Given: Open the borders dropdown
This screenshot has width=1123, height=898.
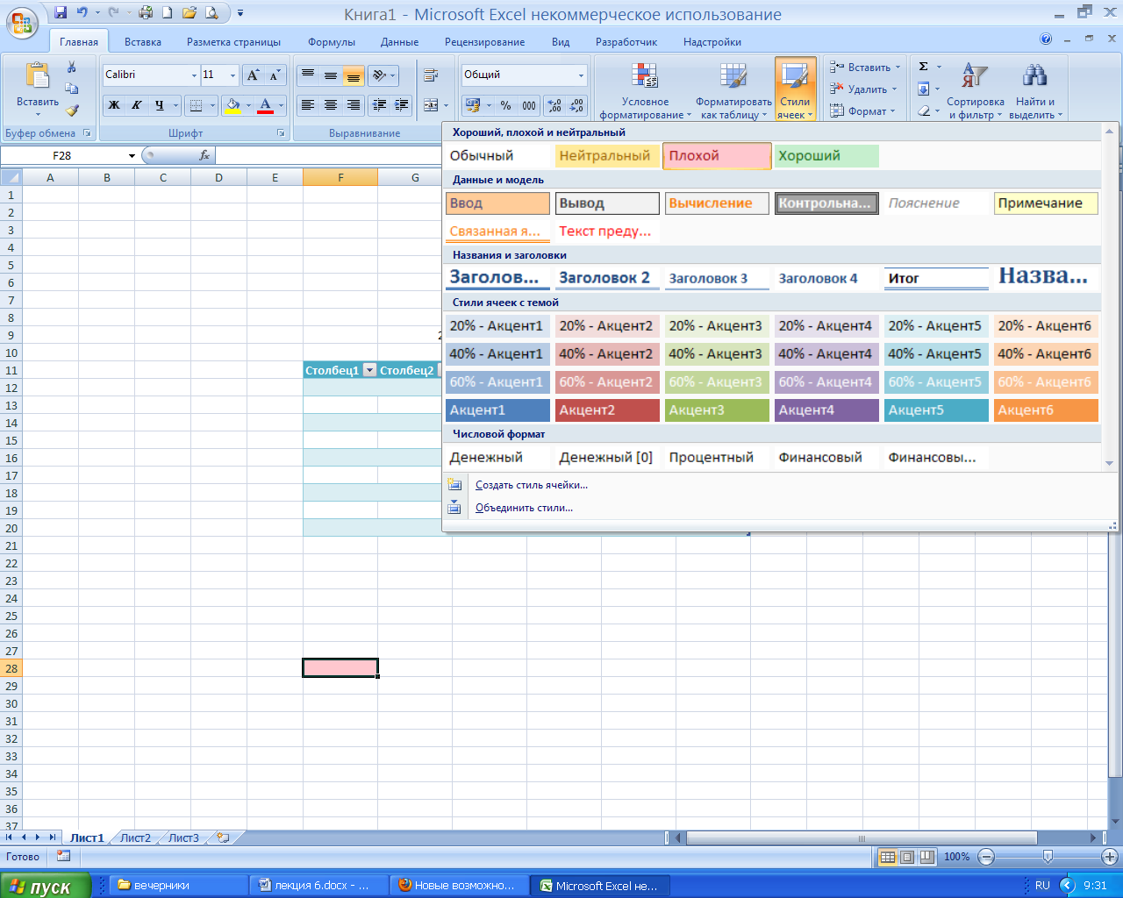Looking at the screenshot, I should 212,105.
